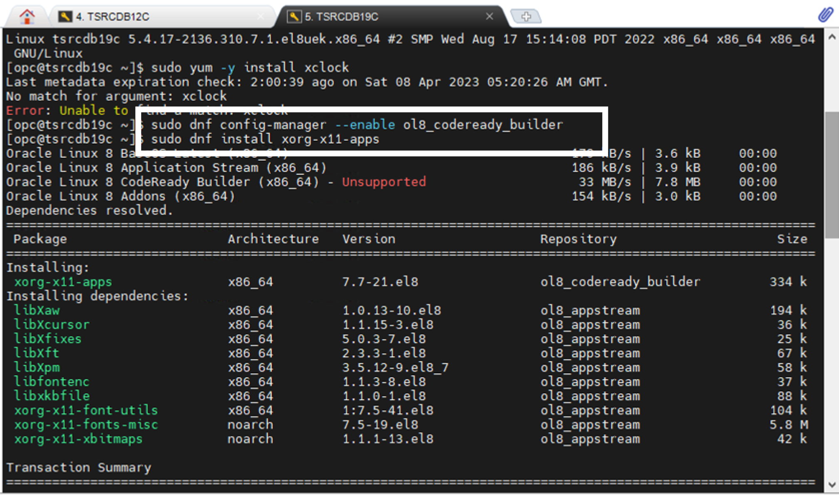Click the red Error: label
This screenshot has height=495, width=839.
click(x=29, y=110)
